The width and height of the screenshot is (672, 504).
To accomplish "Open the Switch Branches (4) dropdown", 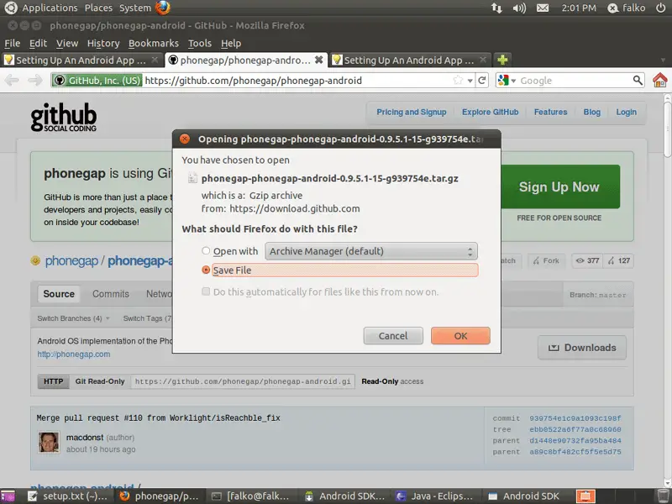I will (x=73, y=318).
